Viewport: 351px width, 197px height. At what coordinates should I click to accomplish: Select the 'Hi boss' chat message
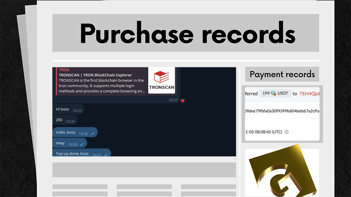[x=68, y=109]
